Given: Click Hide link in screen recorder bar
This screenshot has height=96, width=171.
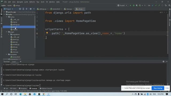Looking at the screenshot, I should (167, 88).
